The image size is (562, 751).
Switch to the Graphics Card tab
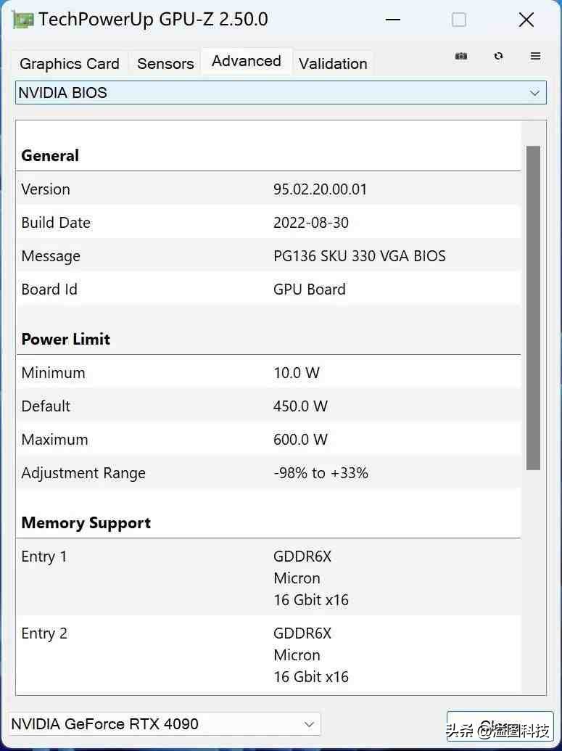68,64
